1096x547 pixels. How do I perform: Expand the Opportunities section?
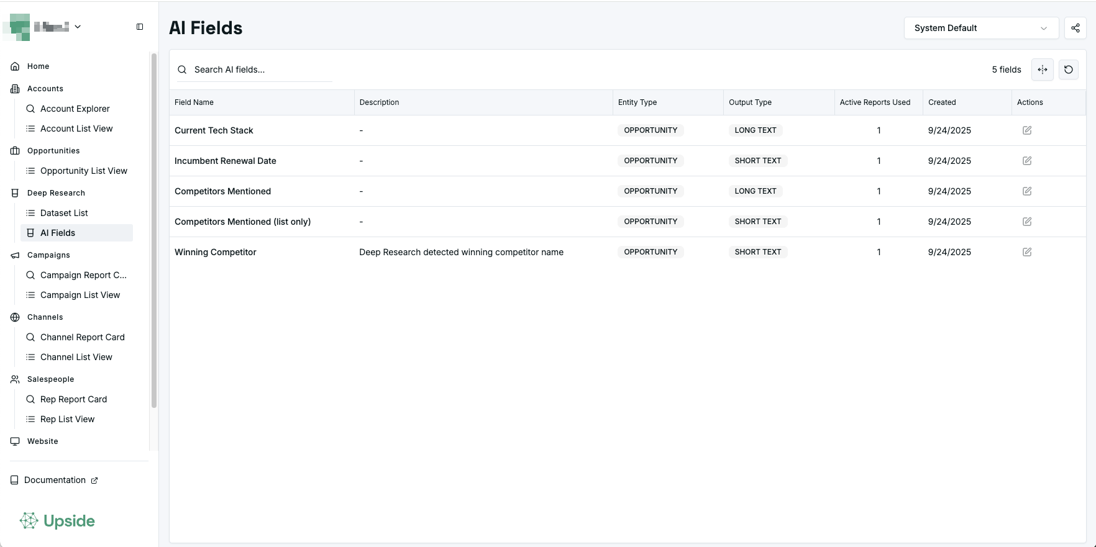(53, 151)
